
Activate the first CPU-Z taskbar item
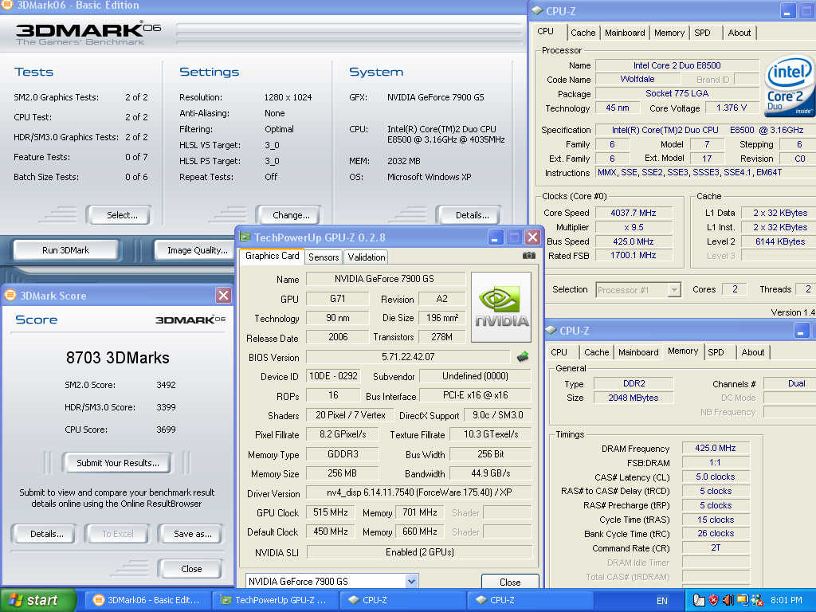402,600
